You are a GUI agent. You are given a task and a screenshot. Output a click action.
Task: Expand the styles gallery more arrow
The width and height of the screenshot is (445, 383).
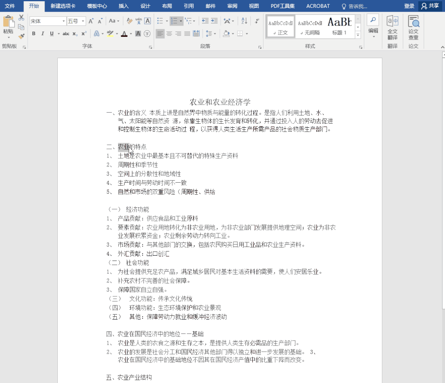tap(358, 35)
